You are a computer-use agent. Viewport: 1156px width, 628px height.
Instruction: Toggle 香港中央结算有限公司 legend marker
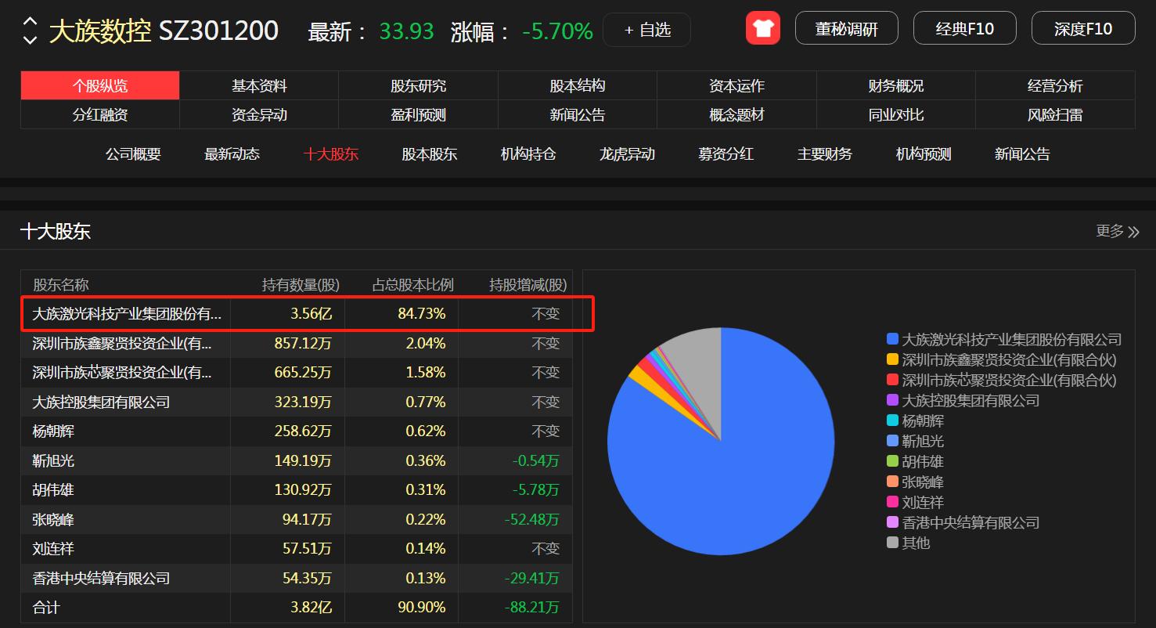click(x=892, y=522)
